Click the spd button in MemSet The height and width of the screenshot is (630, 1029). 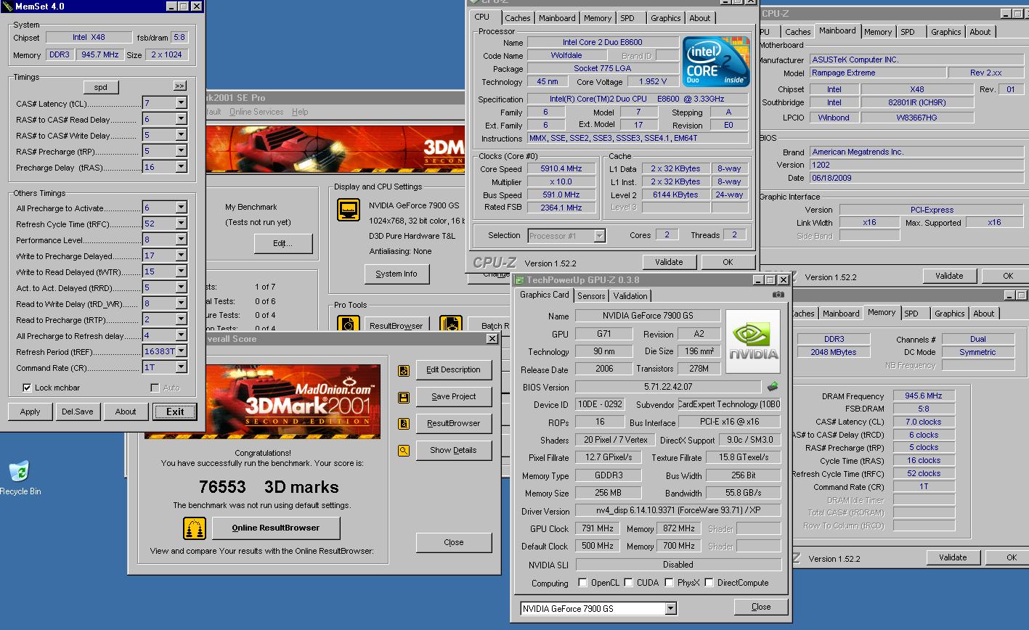[x=101, y=87]
